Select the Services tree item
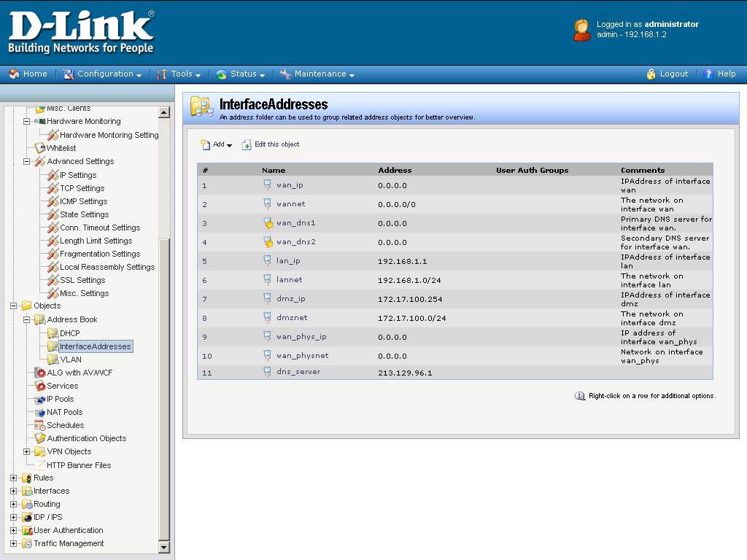Screen dimensions: 747x560 [x=62, y=386]
